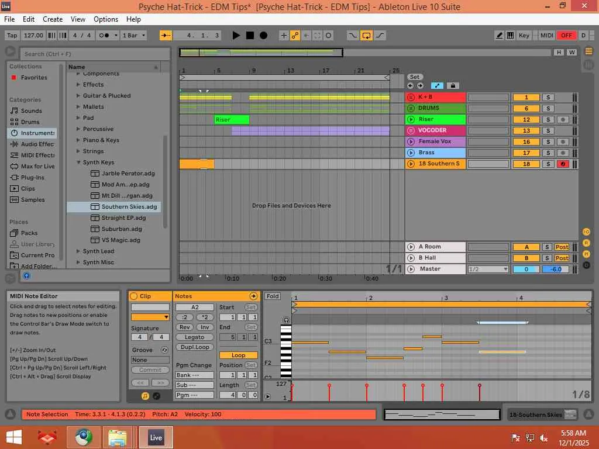The height and width of the screenshot is (449, 599).
Task: Open the Edit menu
Action: pyautogui.click(x=29, y=19)
